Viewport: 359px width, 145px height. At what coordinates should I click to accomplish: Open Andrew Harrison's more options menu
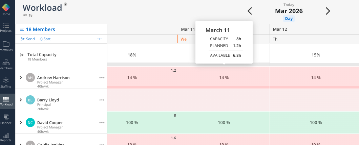[102, 78]
